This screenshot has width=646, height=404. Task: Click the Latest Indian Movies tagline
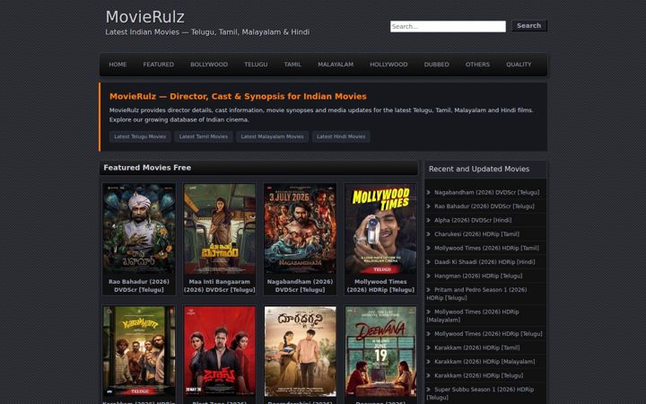tap(207, 32)
